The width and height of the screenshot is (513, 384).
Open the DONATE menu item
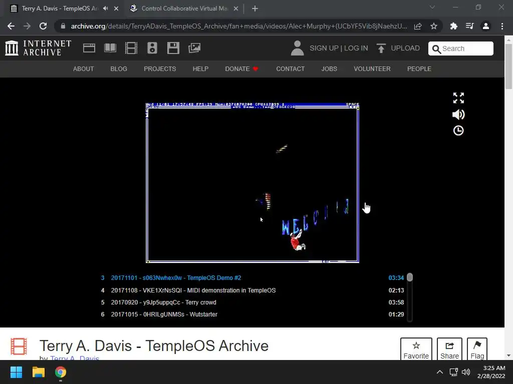click(242, 69)
